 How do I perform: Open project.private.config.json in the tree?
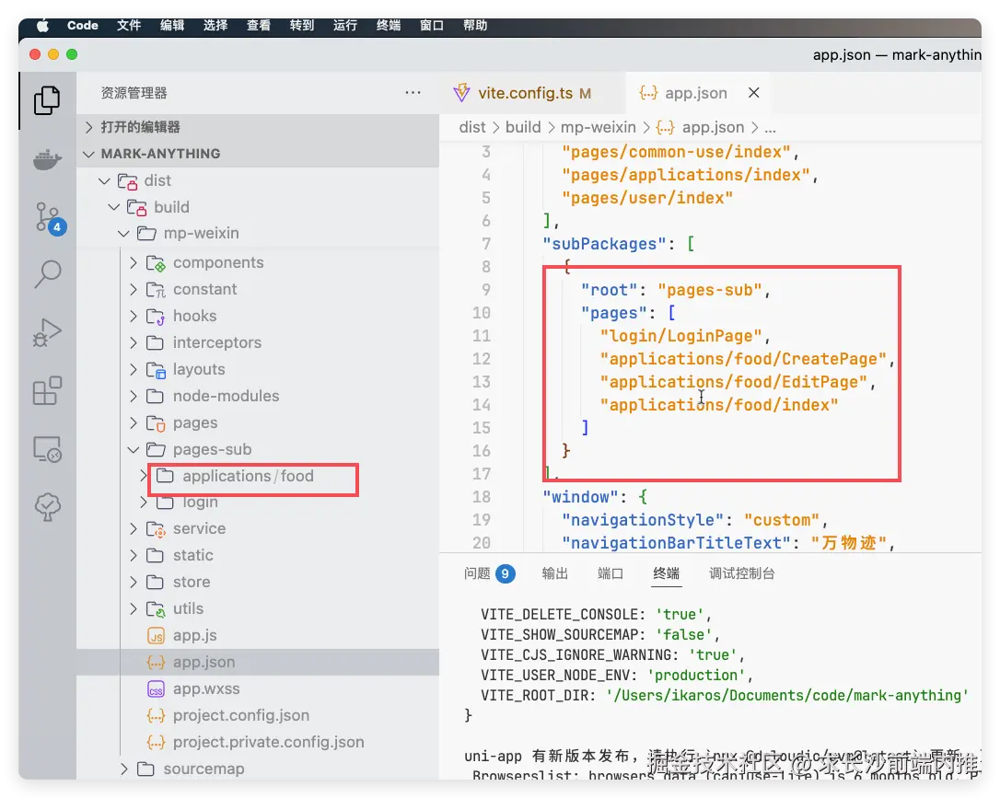258,743
